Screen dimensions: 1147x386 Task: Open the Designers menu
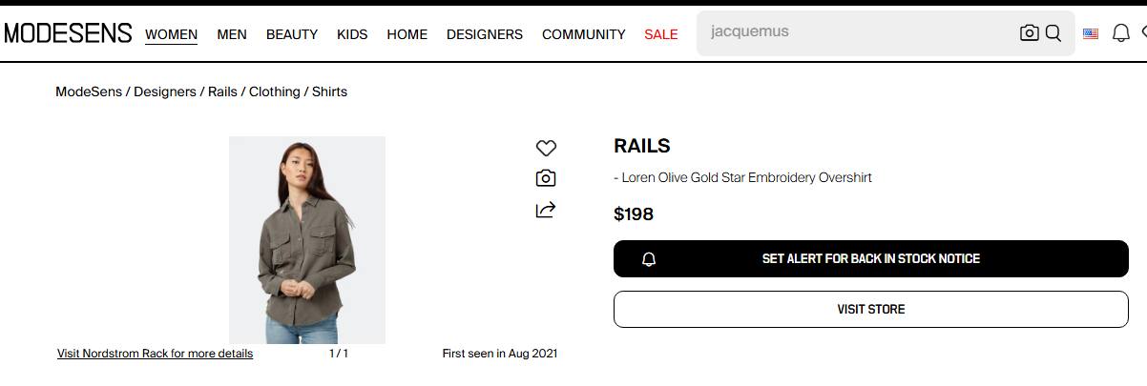pos(485,34)
